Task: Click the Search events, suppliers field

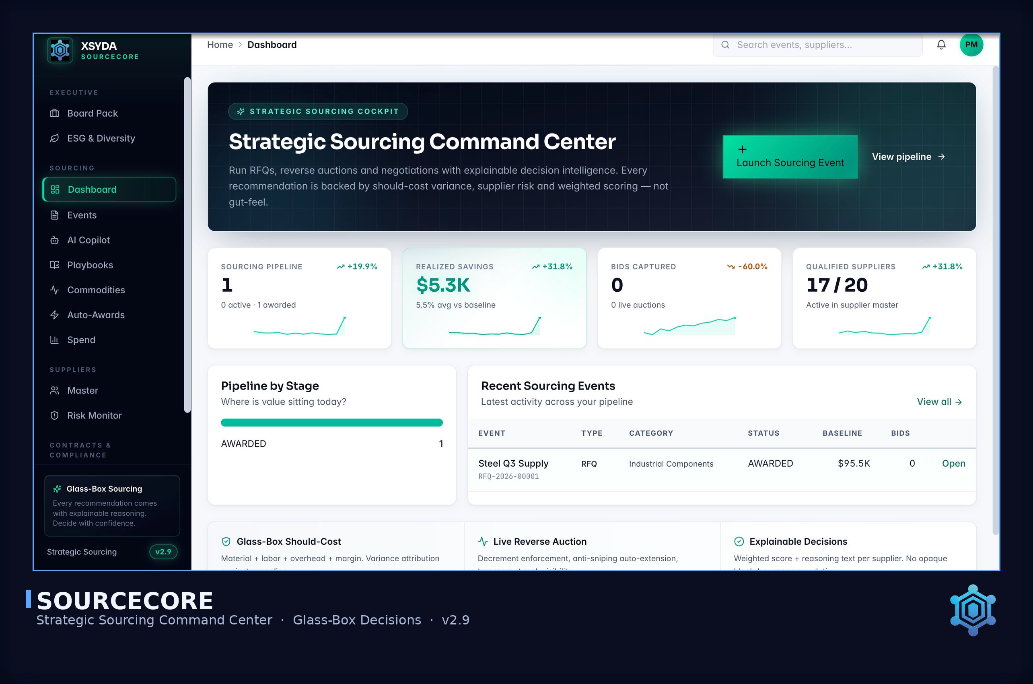Action: tap(818, 45)
